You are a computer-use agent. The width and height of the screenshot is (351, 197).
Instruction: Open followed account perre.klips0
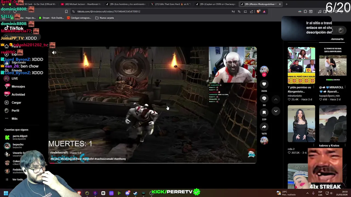click(x=20, y=137)
